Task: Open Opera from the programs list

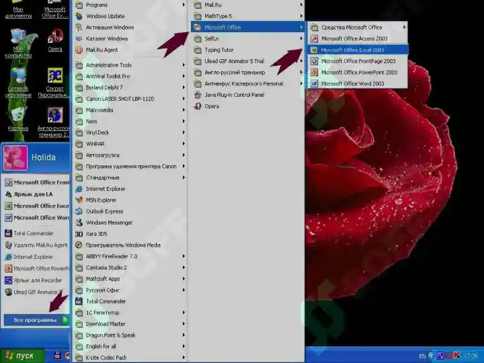Action: coord(247,106)
